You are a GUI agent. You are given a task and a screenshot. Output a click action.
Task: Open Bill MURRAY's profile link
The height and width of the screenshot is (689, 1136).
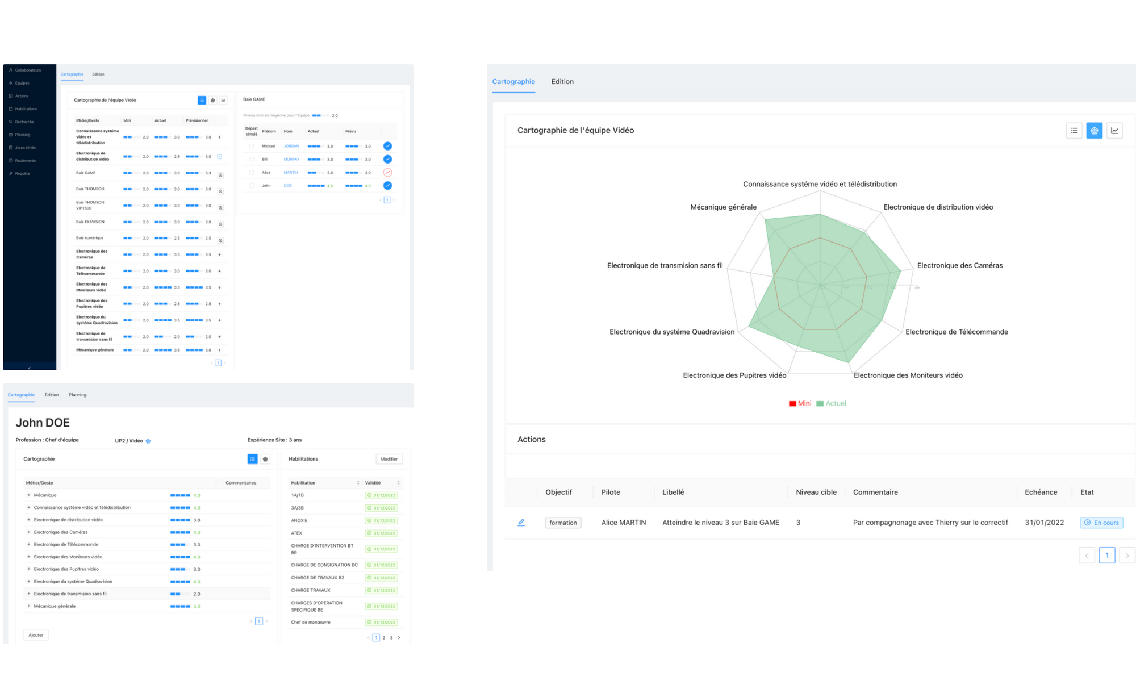[291, 160]
